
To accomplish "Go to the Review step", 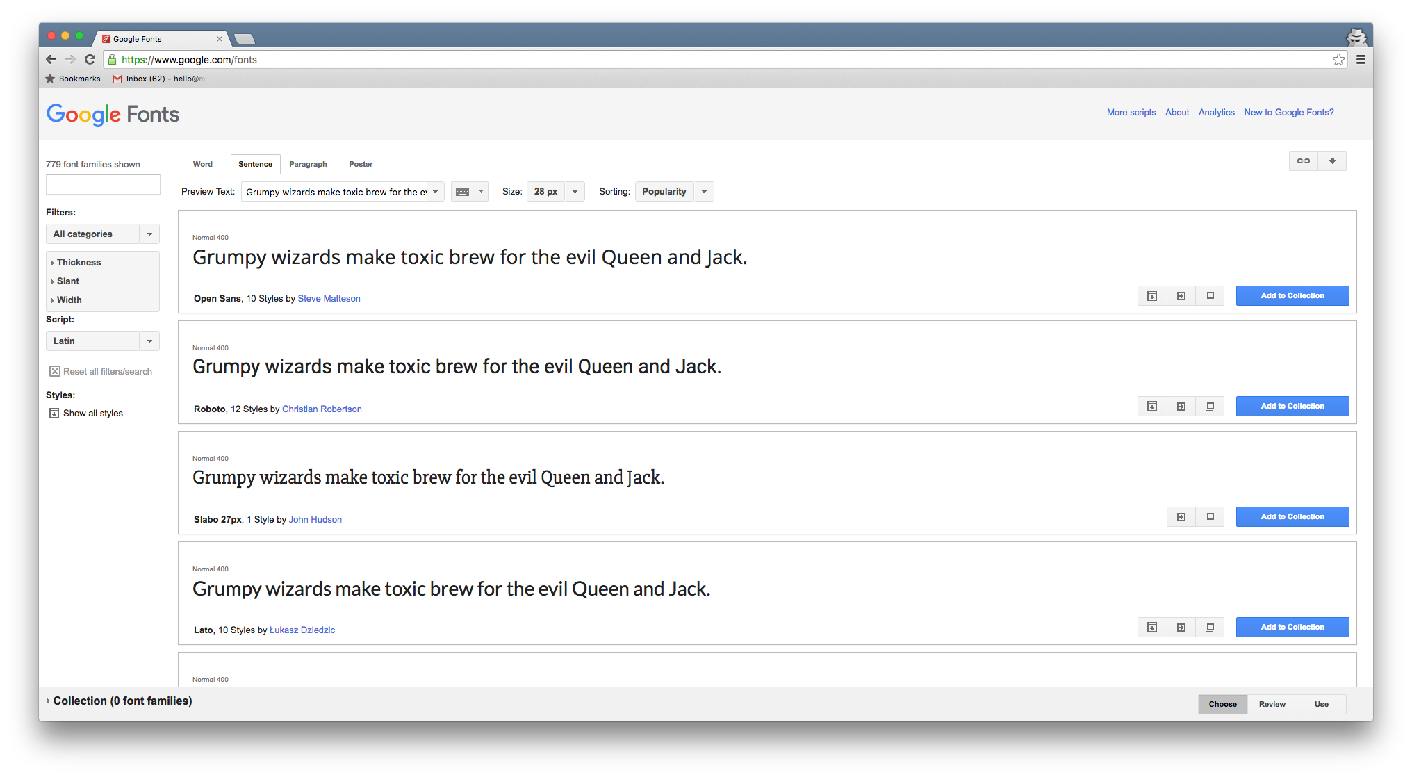I will coord(1272,704).
